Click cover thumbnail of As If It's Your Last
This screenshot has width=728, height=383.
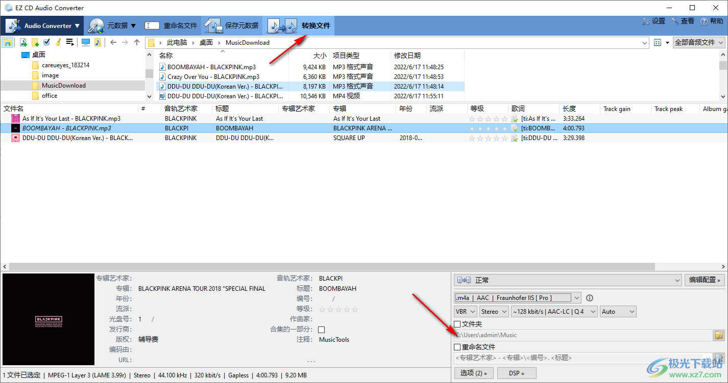[15, 119]
